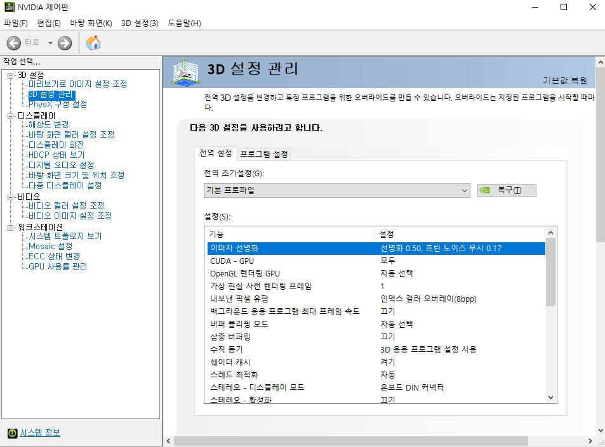Open 바탕 화면 크기 및 위치 조정

[x=76, y=176]
